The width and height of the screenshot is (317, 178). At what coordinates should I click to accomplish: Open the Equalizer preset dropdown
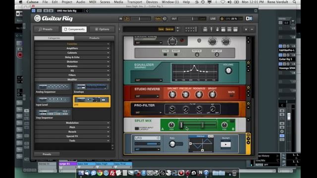click(x=149, y=80)
